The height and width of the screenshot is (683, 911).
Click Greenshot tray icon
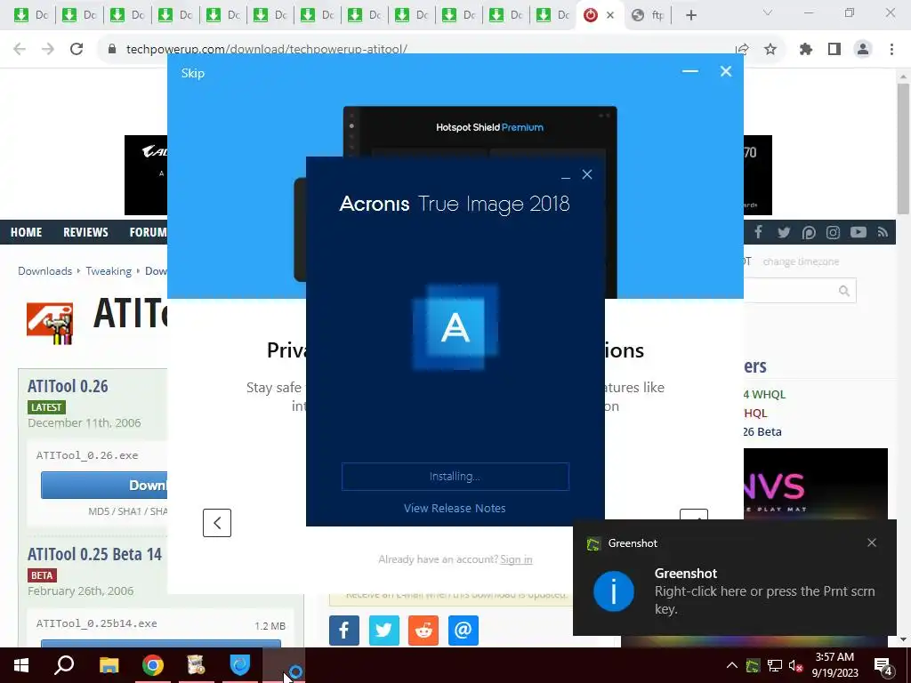coord(753,665)
